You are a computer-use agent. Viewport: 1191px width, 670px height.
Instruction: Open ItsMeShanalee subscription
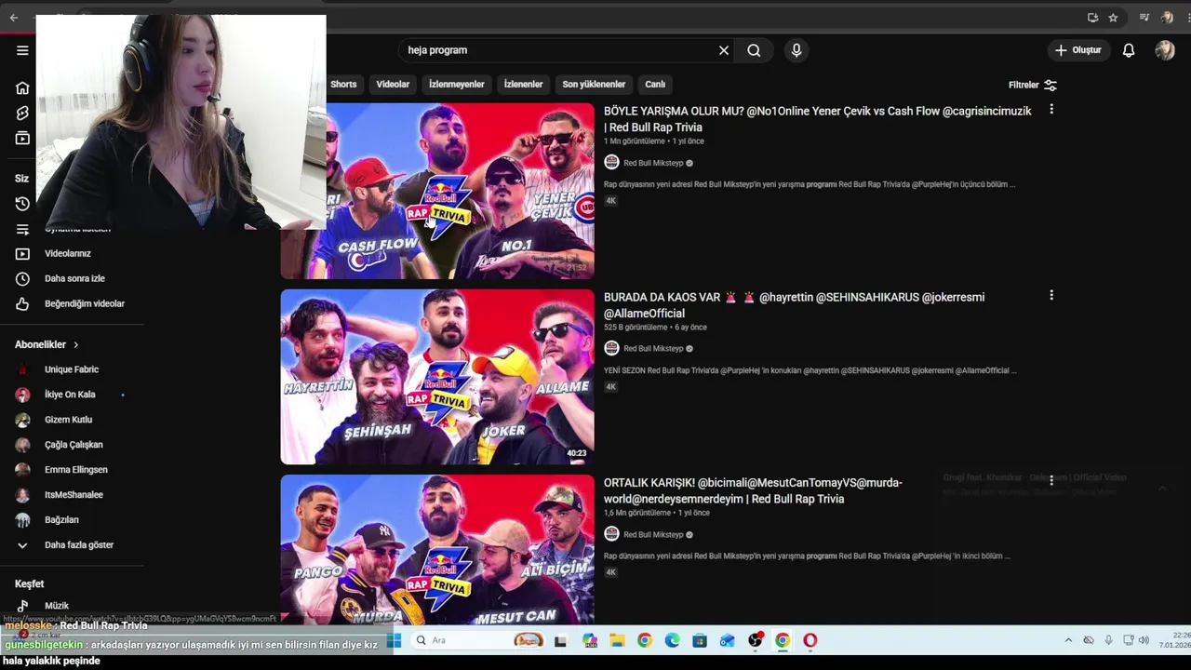click(x=73, y=495)
